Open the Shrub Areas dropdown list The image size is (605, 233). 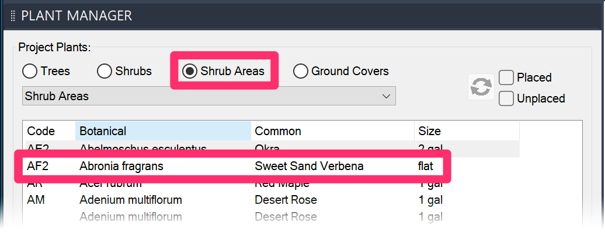tap(208, 96)
